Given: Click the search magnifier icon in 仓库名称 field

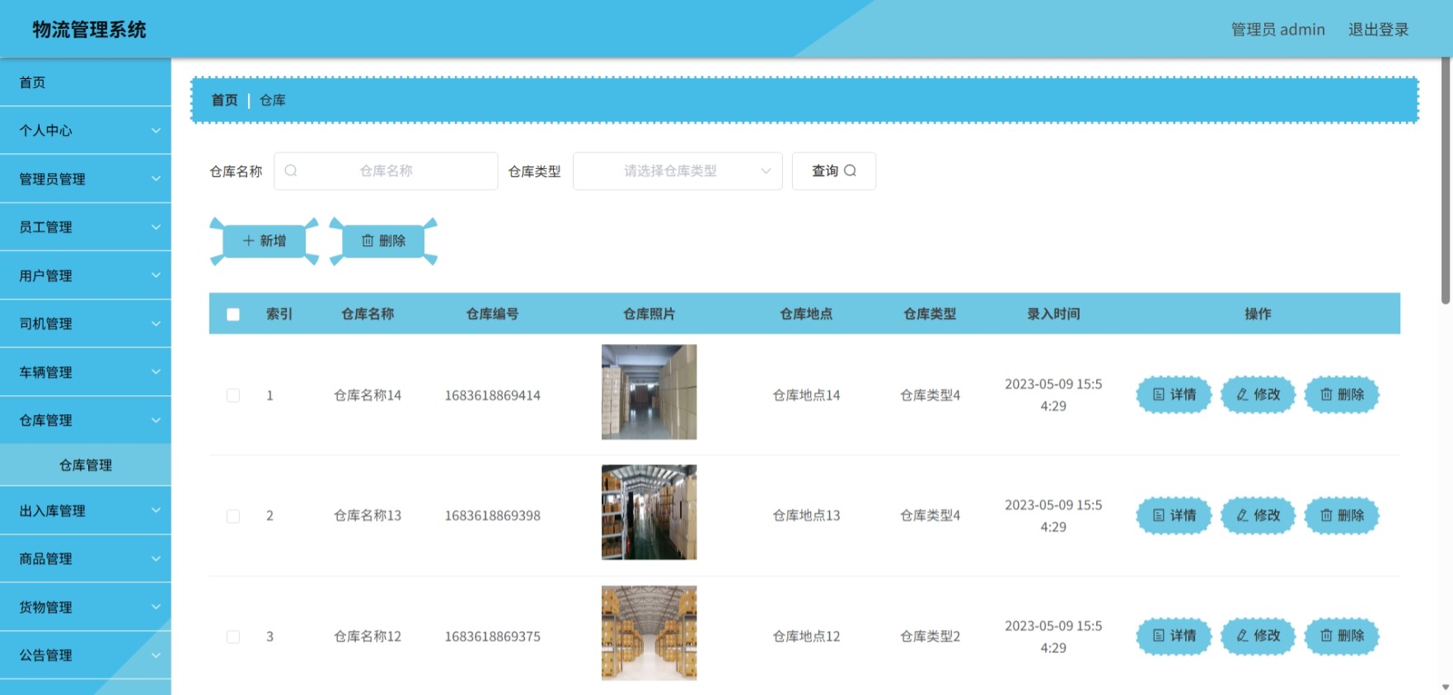Looking at the screenshot, I should (291, 170).
